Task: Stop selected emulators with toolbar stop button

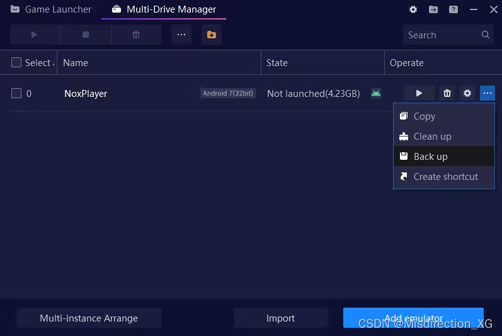Action: (86, 35)
